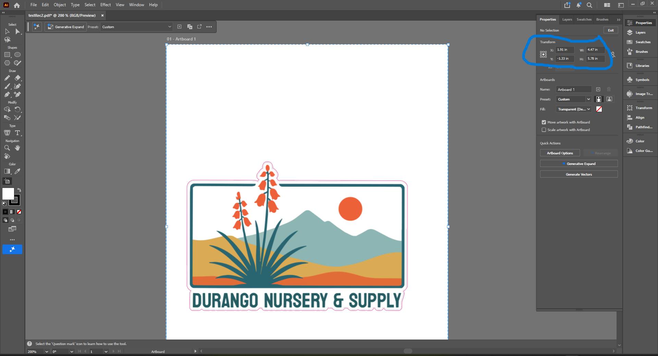Select the Pencil tool

pyautogui.click(x=7, y=78)
